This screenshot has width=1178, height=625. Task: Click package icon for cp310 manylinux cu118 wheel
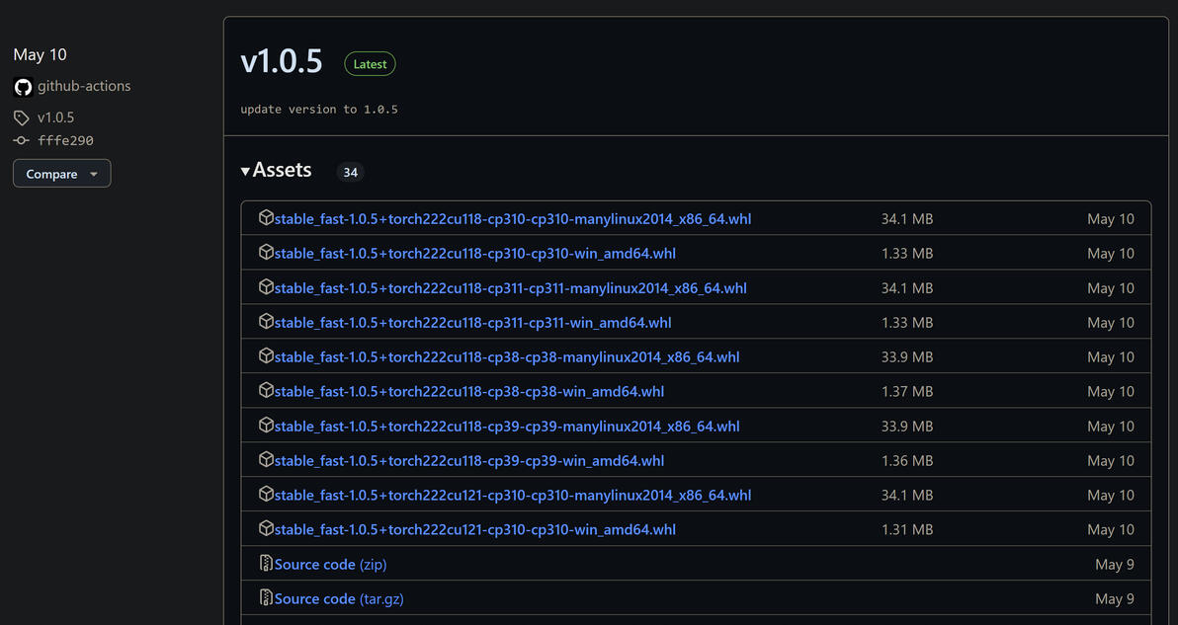point(266,218)
